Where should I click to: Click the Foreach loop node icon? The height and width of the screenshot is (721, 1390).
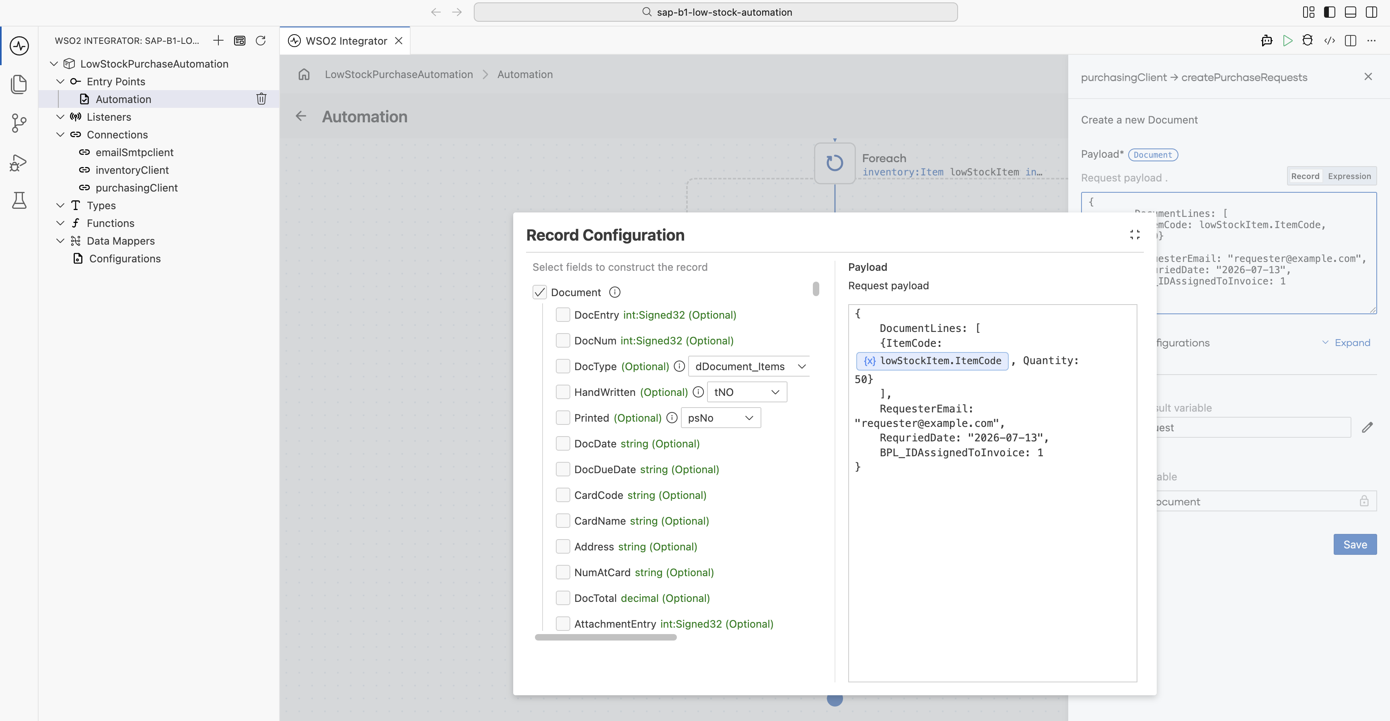coord(835,163)
